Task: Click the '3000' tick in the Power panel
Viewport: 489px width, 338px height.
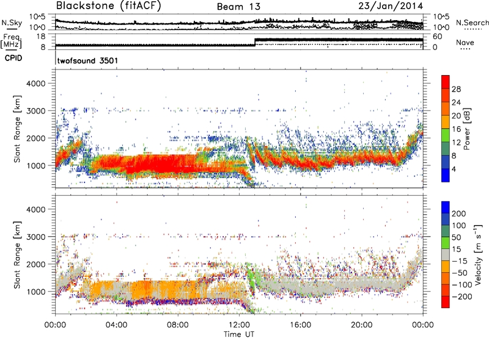Action: click(x=35, y=111)
